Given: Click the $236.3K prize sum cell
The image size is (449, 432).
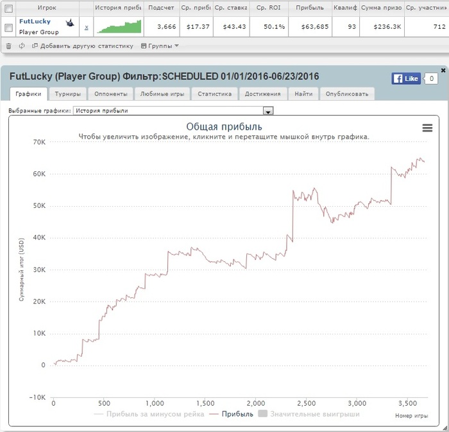Looking at the screenshot, I should pos(387,27).
